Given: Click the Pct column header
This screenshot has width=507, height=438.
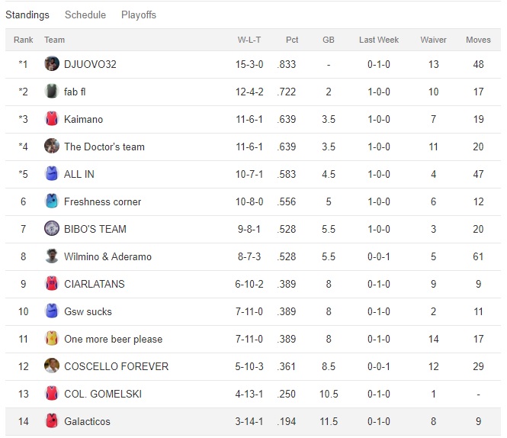Looking at the screenshot, I should 292,40.
